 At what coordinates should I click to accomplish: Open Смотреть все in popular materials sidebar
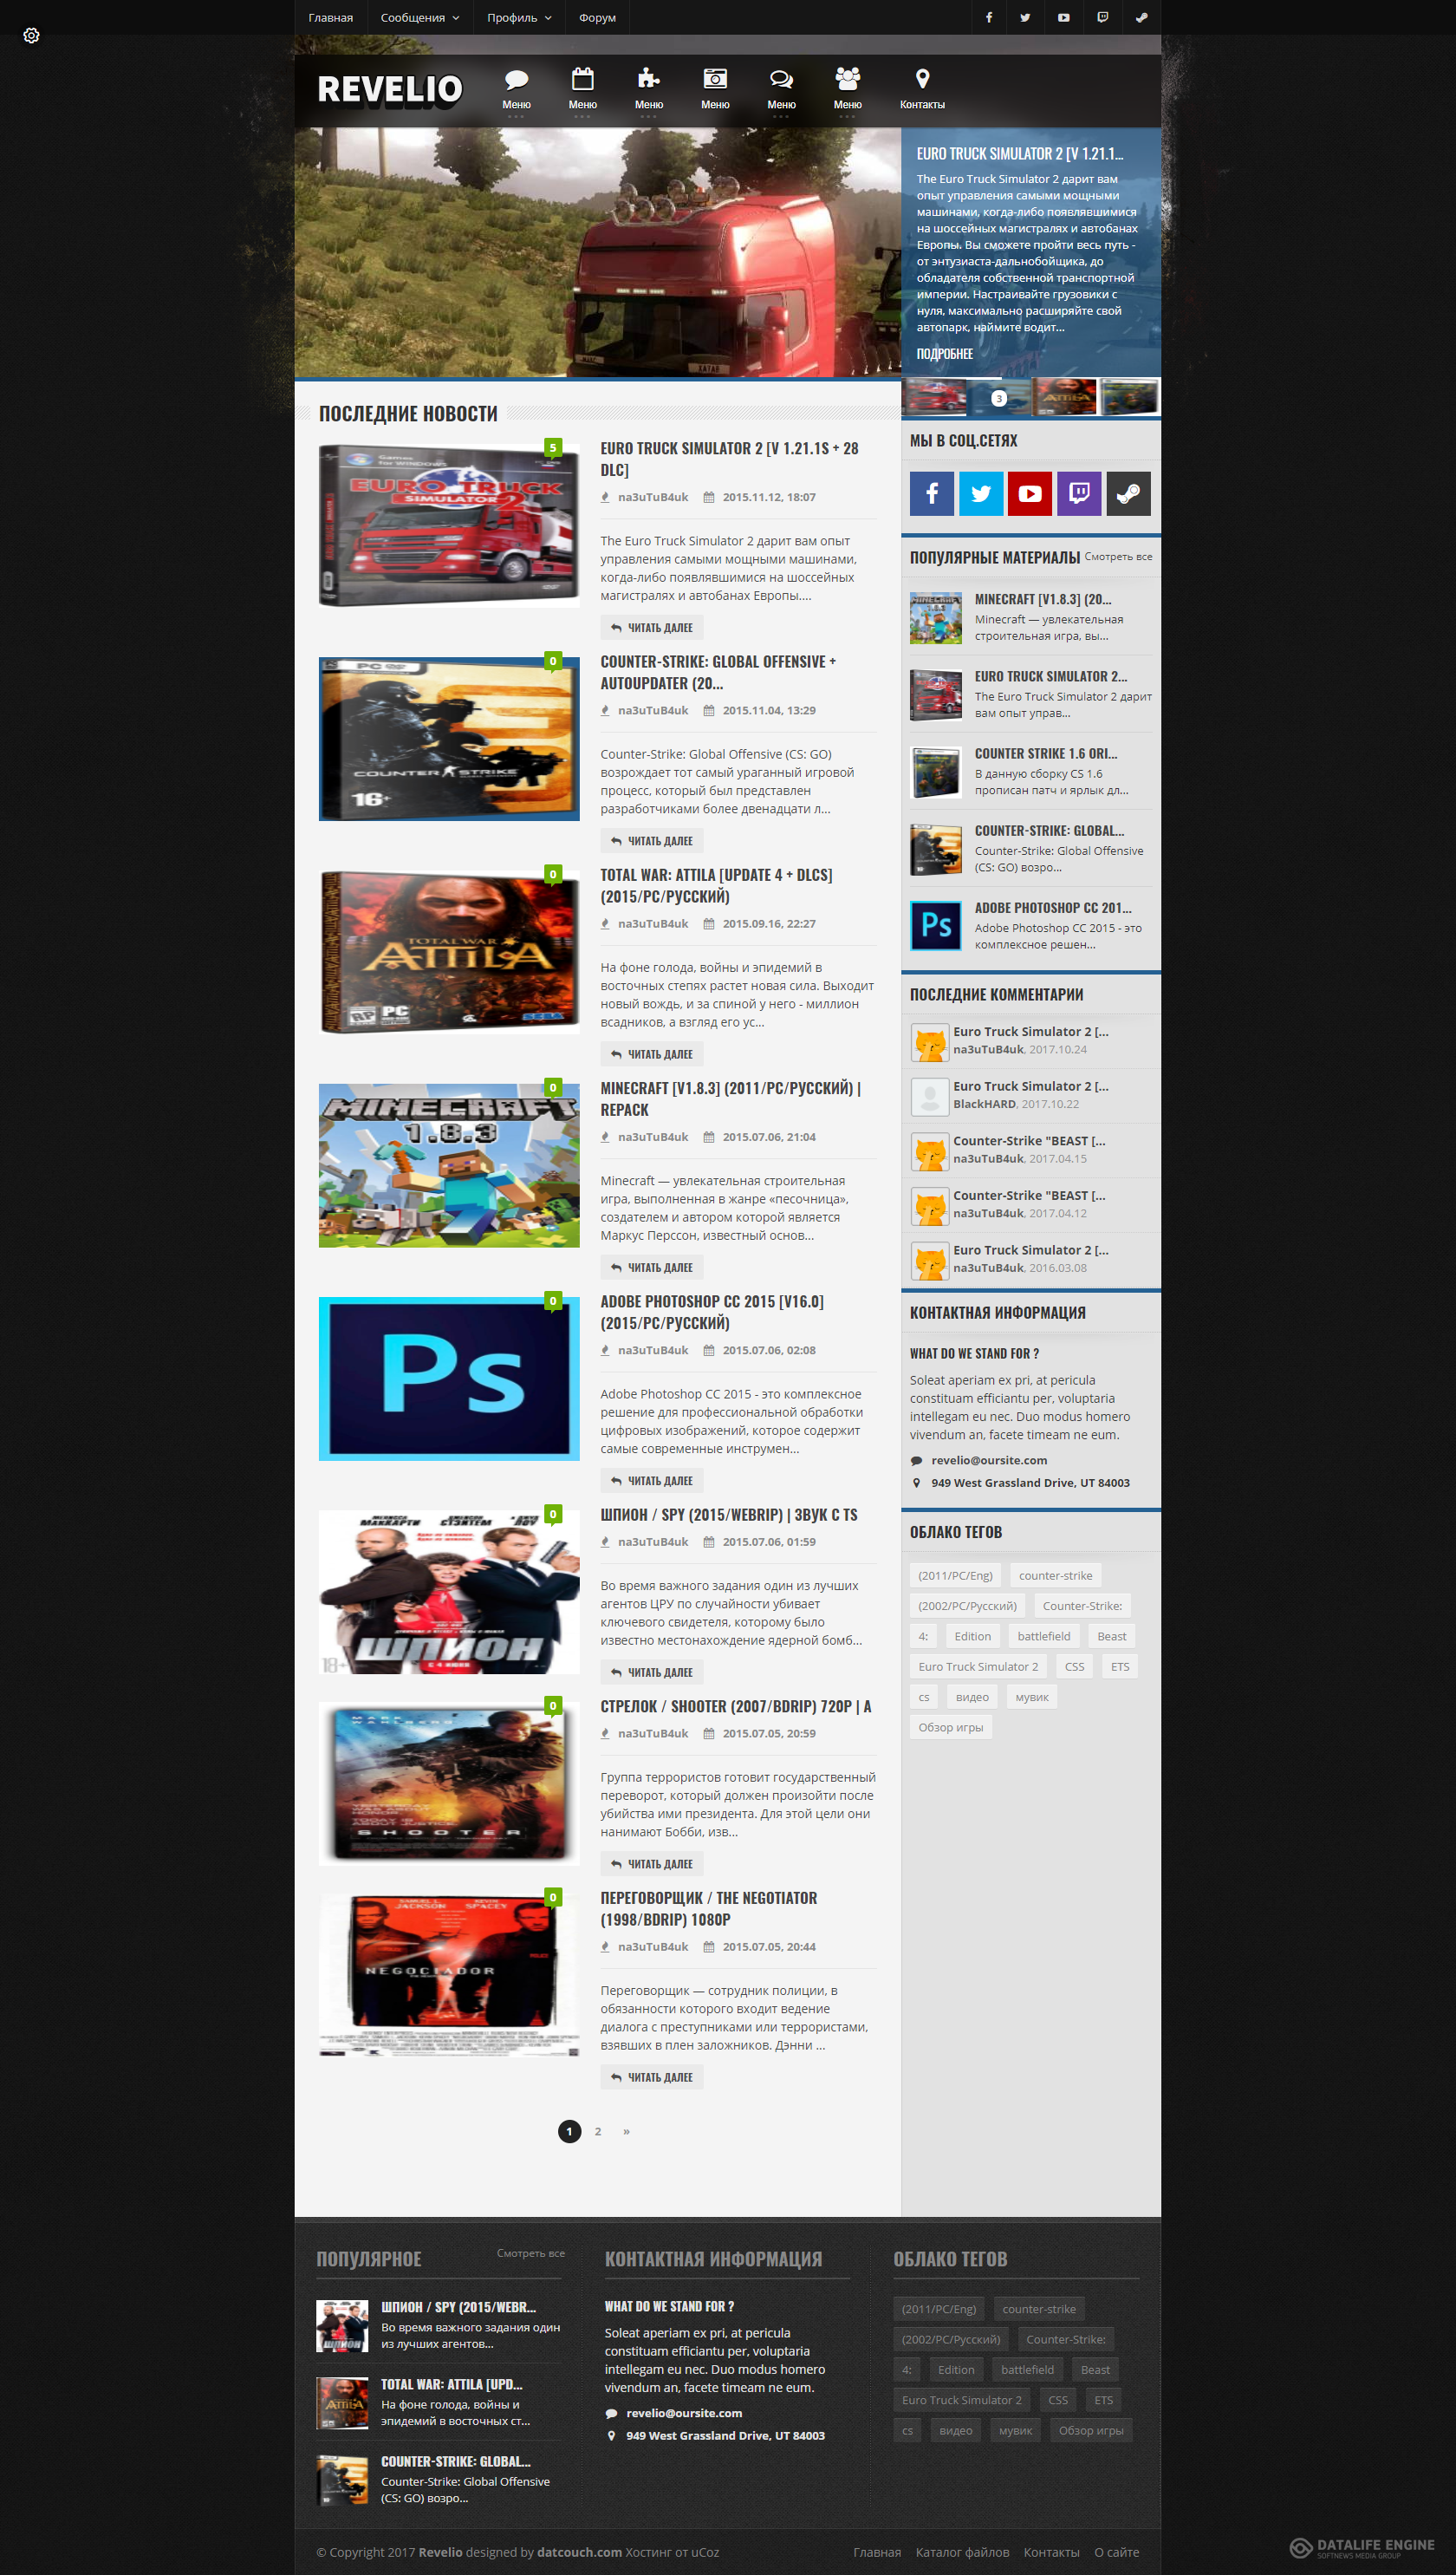coord(1118,557)
